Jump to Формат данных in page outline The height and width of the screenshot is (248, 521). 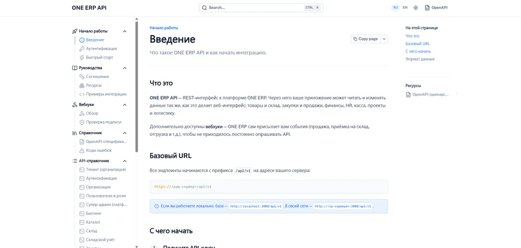(x=420, y=59)
